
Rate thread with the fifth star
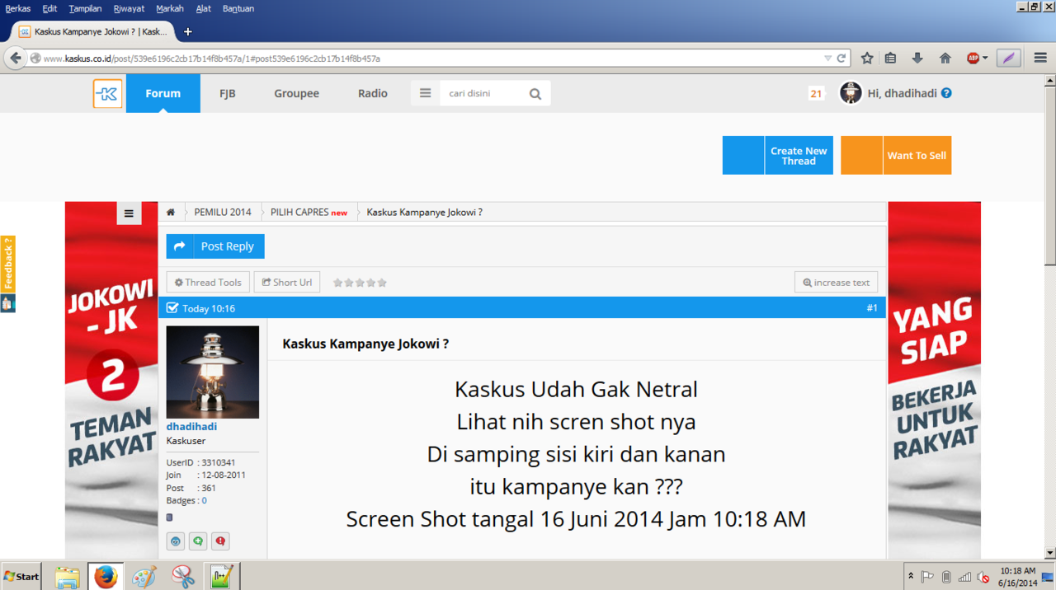tap(382, 283)
